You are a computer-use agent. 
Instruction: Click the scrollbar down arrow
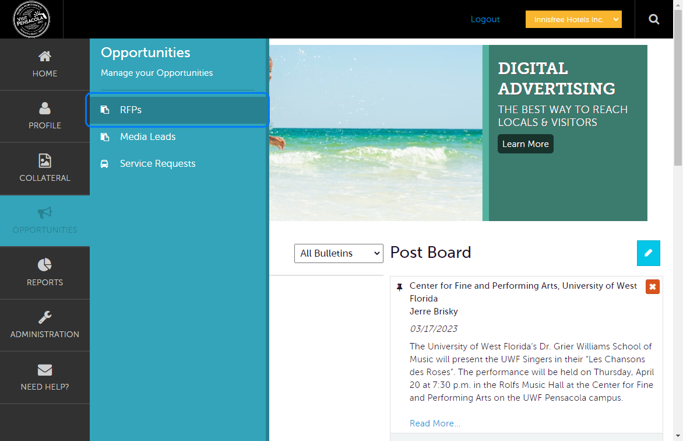coord(678,436)
